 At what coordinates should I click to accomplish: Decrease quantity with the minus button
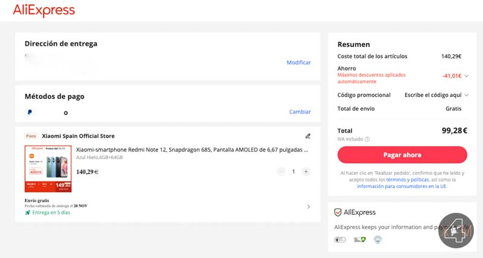281,172
